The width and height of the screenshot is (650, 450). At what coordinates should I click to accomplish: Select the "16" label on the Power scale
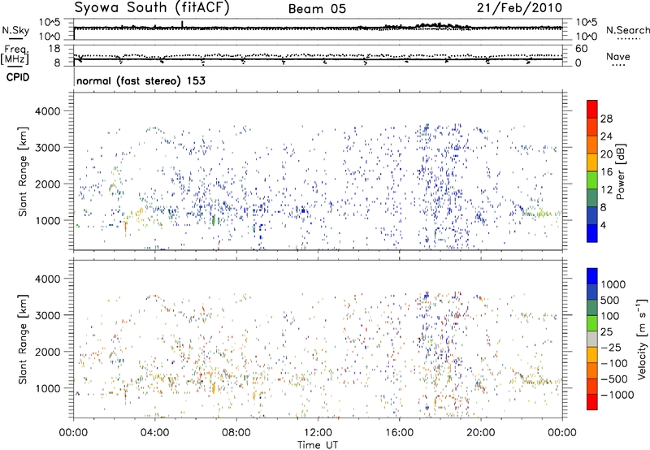tap(606, 172)
